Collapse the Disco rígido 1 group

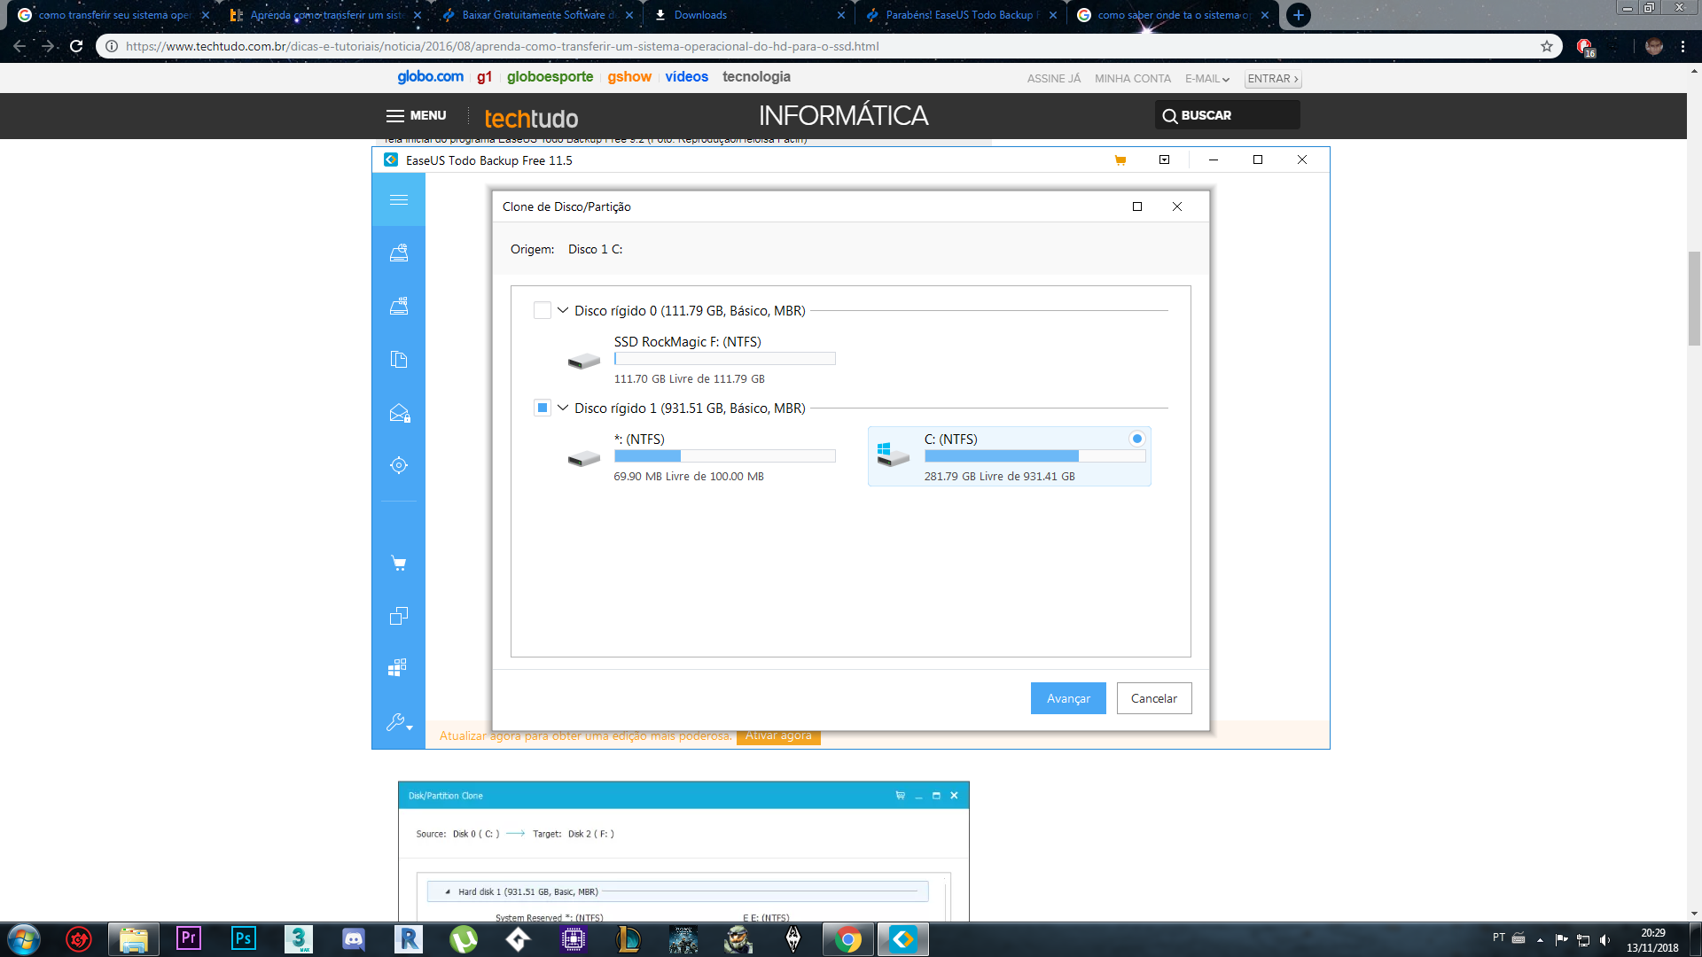[x=563, y=408]
